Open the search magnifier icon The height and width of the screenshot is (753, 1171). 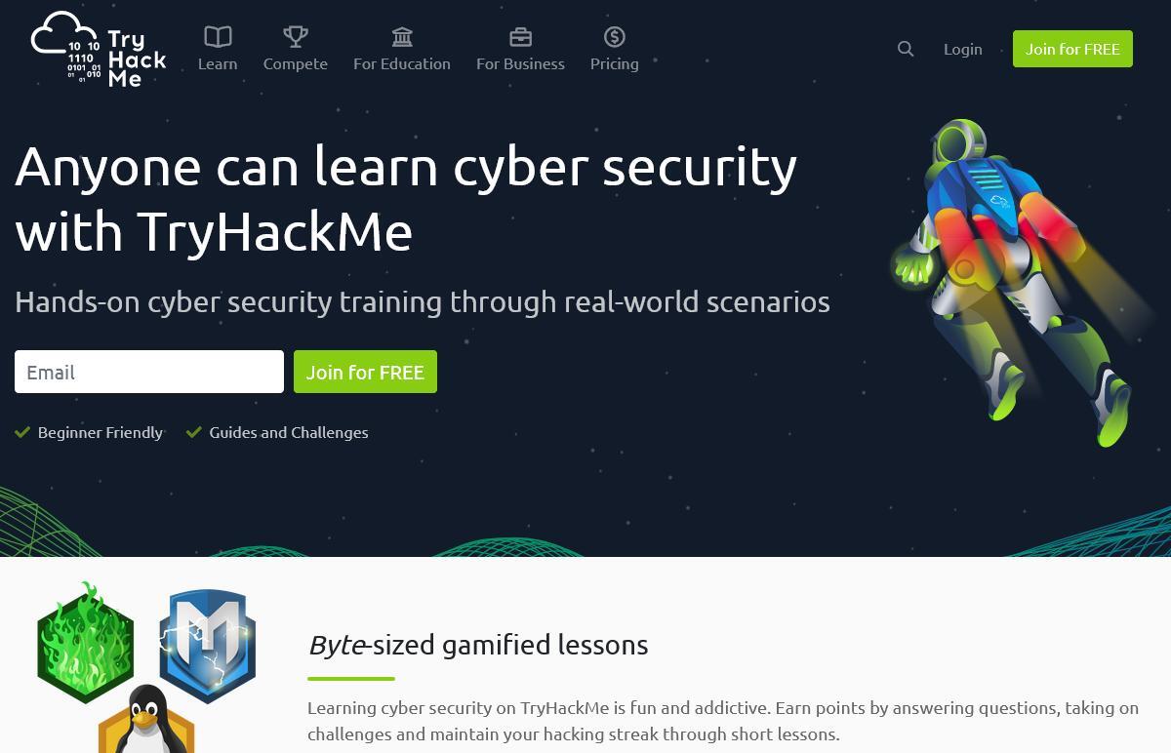click(906, 49)
